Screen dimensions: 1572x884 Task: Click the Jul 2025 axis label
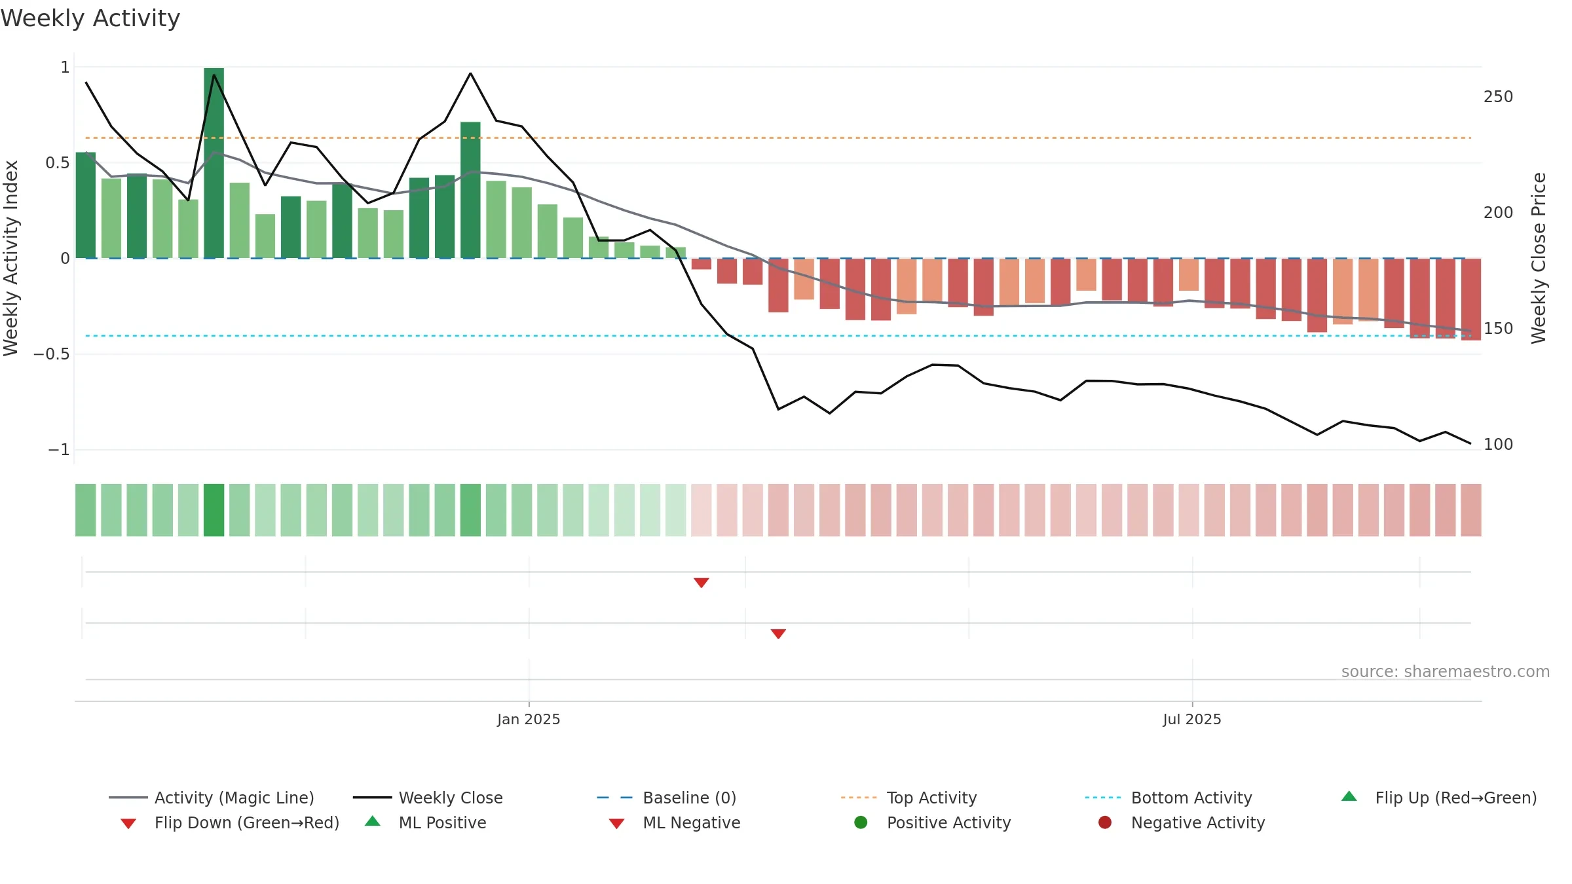[x=1192, y=719]
